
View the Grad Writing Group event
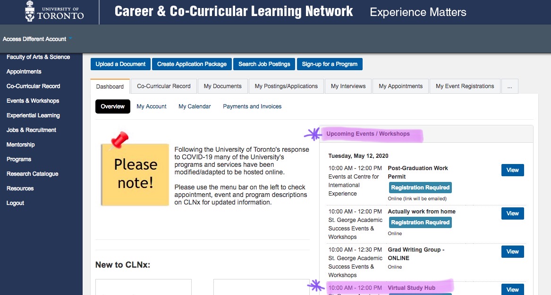(512, 252)
